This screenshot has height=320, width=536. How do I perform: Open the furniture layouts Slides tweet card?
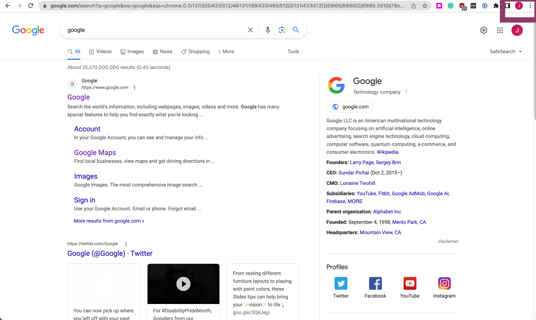(263, 292)
